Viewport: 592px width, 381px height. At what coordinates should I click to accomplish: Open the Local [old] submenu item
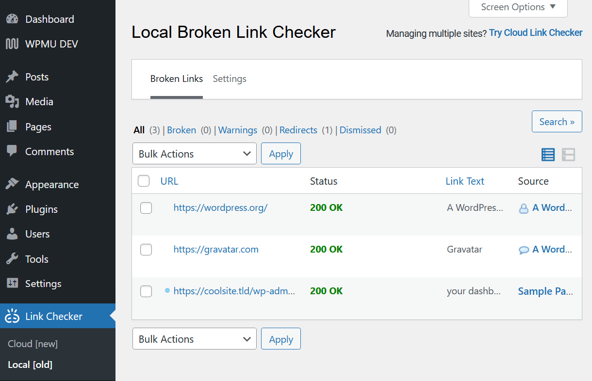30,365
